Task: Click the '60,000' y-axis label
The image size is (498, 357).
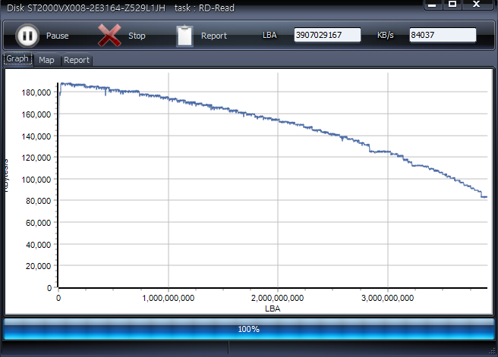Action: coord(39,223)
